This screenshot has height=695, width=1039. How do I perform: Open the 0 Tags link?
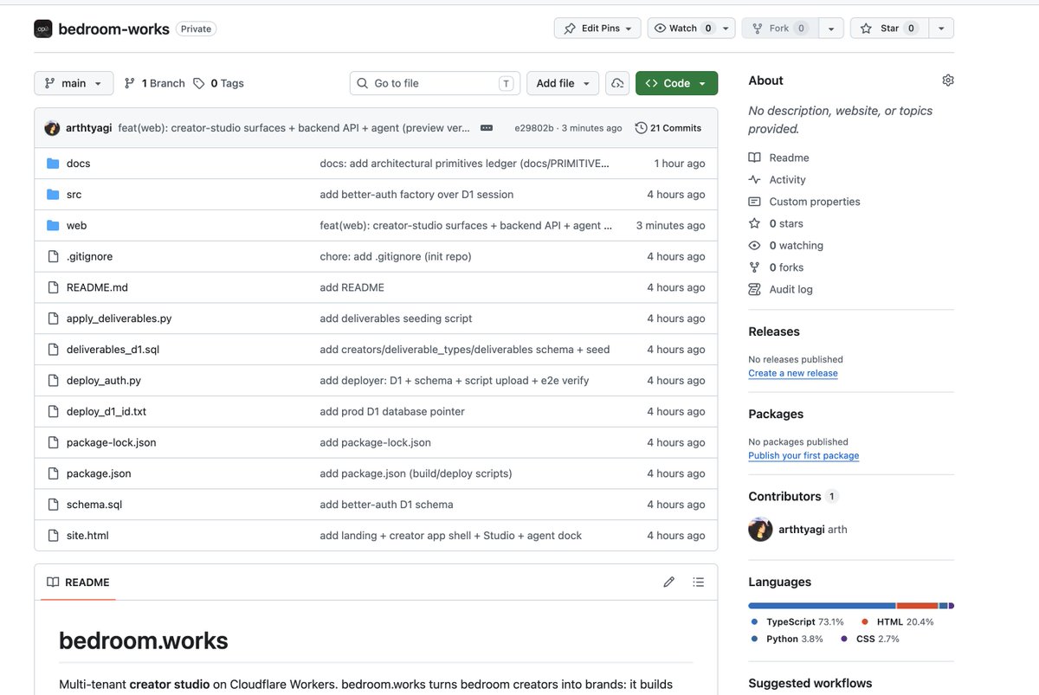pos(218,83)
